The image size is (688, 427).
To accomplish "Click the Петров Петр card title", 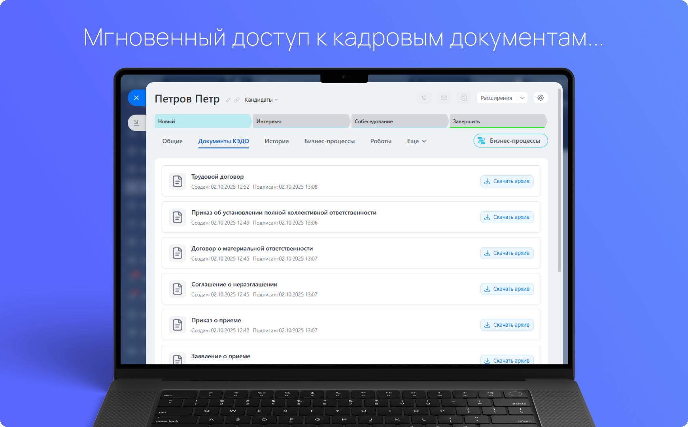I will point(187,99).
